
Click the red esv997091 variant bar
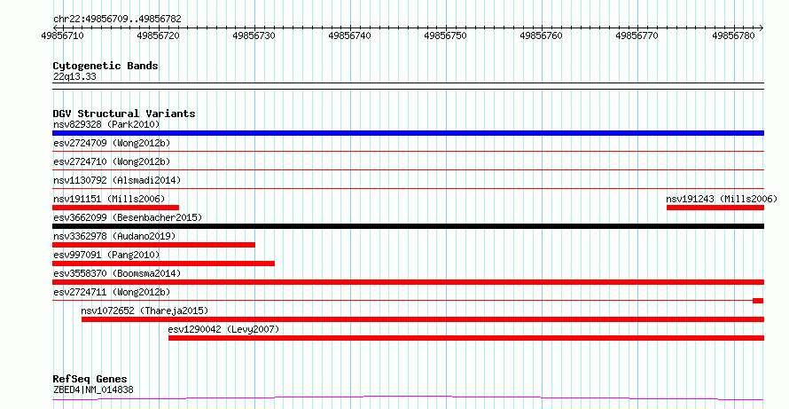pos(163,263)
